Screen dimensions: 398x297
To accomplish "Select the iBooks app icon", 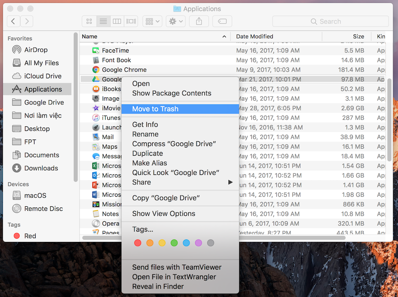I will point(96,89).
